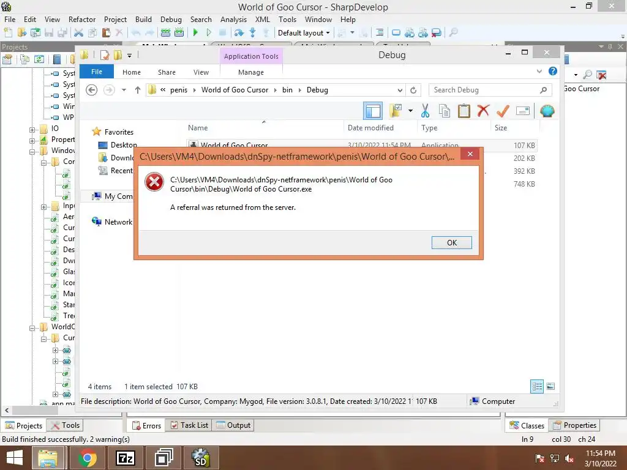Open the Refactor menu
The width and height of the screenshot is (627, 470).
[x=81, y=19]
